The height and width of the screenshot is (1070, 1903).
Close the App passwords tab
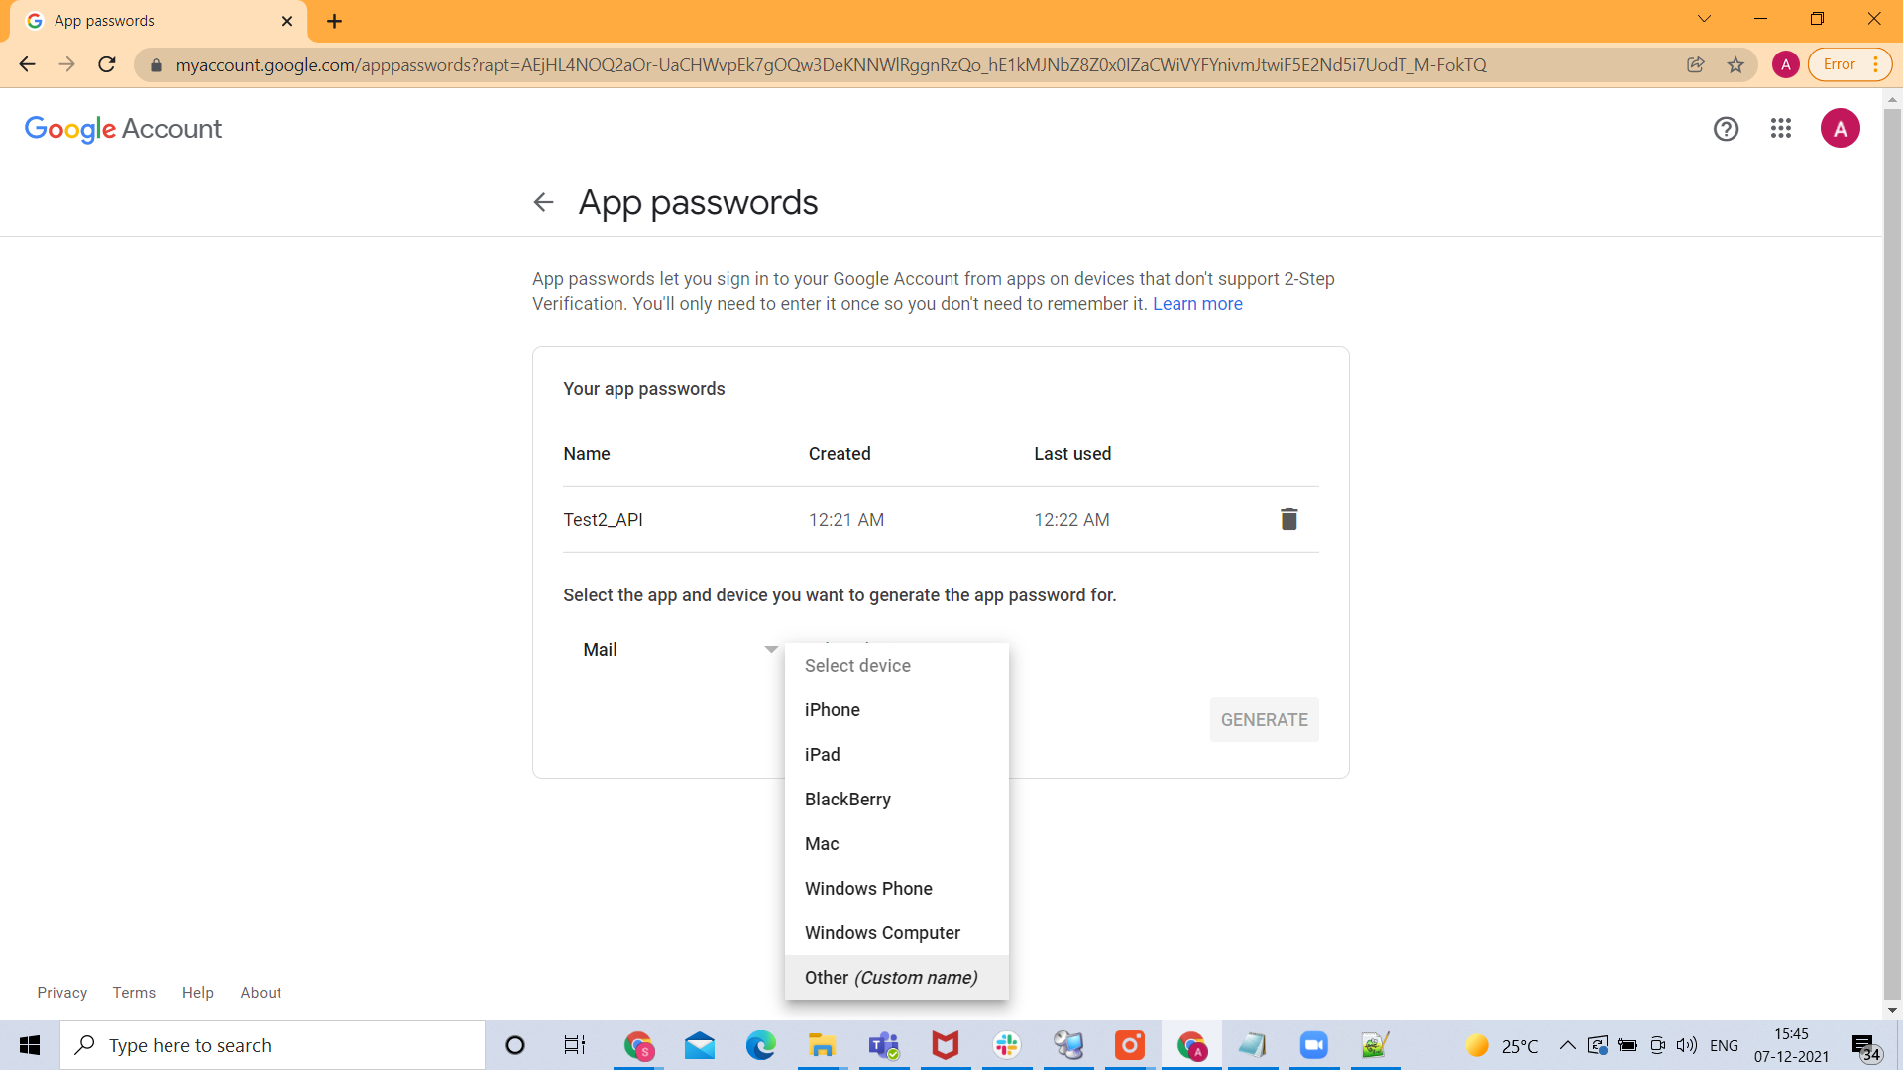287,21
